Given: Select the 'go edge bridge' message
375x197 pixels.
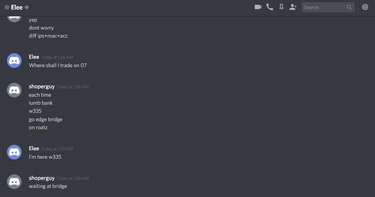Looking at the screenshot, I should pyautogui.click(x=46, y=119).
